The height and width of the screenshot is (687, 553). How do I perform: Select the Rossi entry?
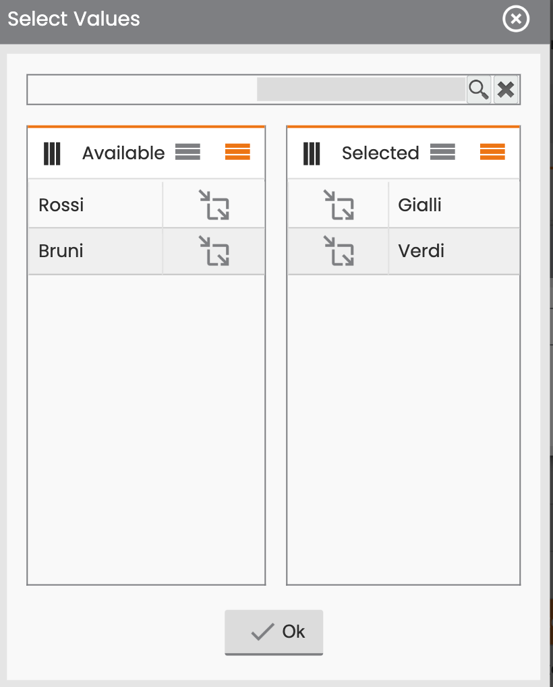click(96, 204)
